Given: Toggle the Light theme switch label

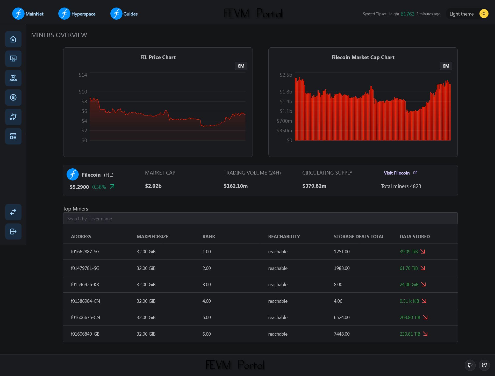Looking at the screenshot, I should (x=462, y=14).
